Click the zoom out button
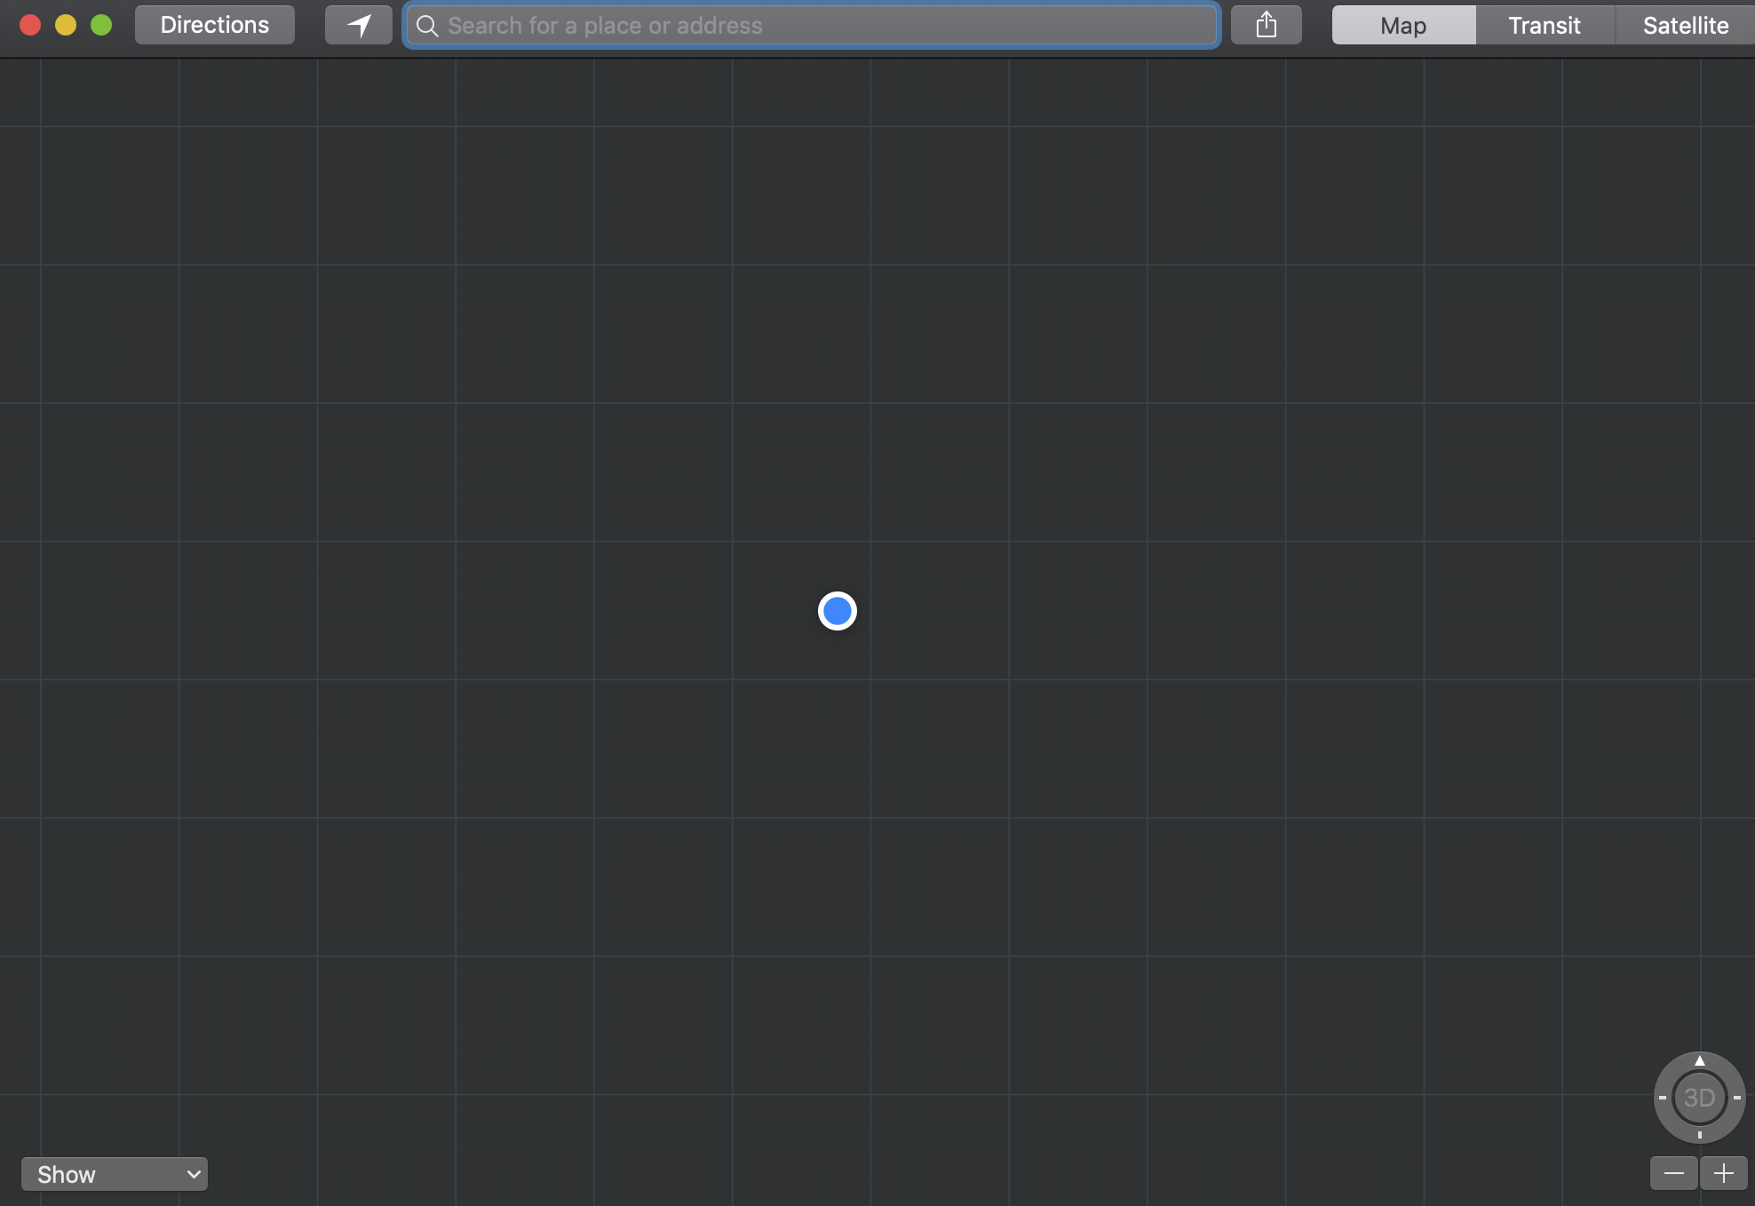This screenshot has width=1755, height=1206. (x=1673, y=1172)
